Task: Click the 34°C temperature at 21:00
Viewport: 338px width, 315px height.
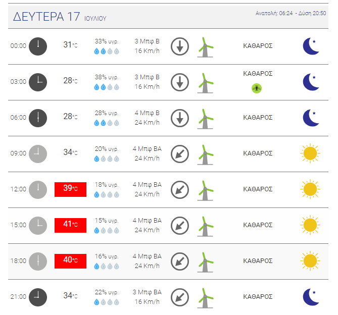Action: point(70,296)
